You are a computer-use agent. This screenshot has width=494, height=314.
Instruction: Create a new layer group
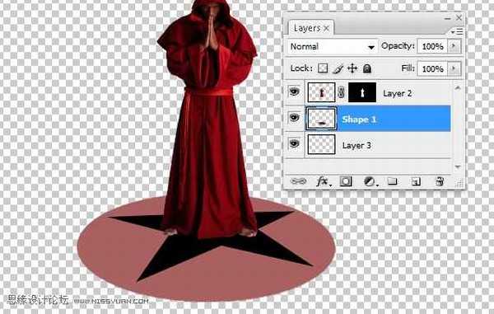pos(392,181)
